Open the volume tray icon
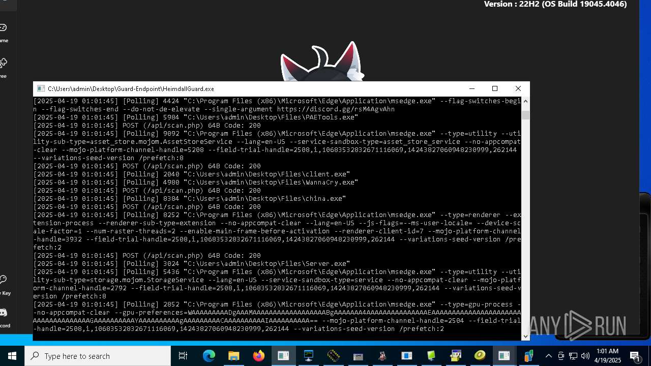The image size is (651, 366). pos(585,356)
